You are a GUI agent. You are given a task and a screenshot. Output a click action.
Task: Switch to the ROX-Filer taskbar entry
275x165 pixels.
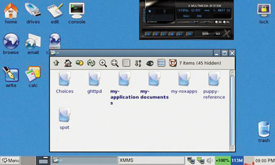coord(84,160)
